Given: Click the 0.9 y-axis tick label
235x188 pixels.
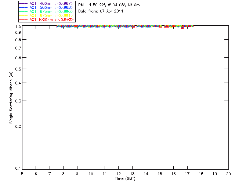Looking at the screenshot, I should pyautogui.click(x=18, y=32).
